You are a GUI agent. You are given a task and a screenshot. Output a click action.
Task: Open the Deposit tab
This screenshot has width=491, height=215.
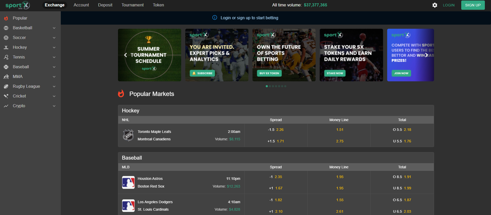click(x=105, y=5)
